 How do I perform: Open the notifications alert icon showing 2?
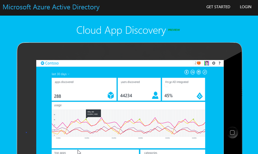coord(198,63)
